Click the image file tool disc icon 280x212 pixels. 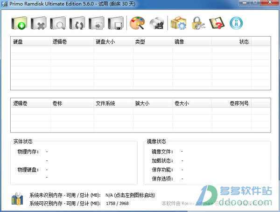point(157,23)
